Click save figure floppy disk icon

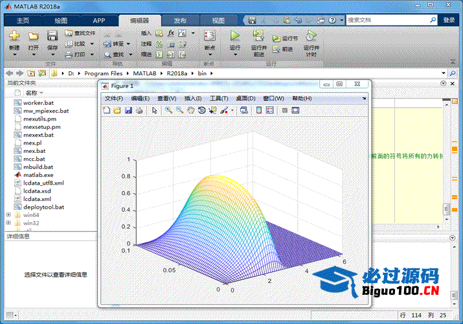(x=128, y=110)
